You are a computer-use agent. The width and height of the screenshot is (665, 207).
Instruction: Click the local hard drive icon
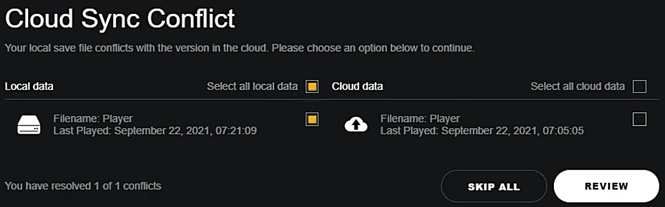29,125
